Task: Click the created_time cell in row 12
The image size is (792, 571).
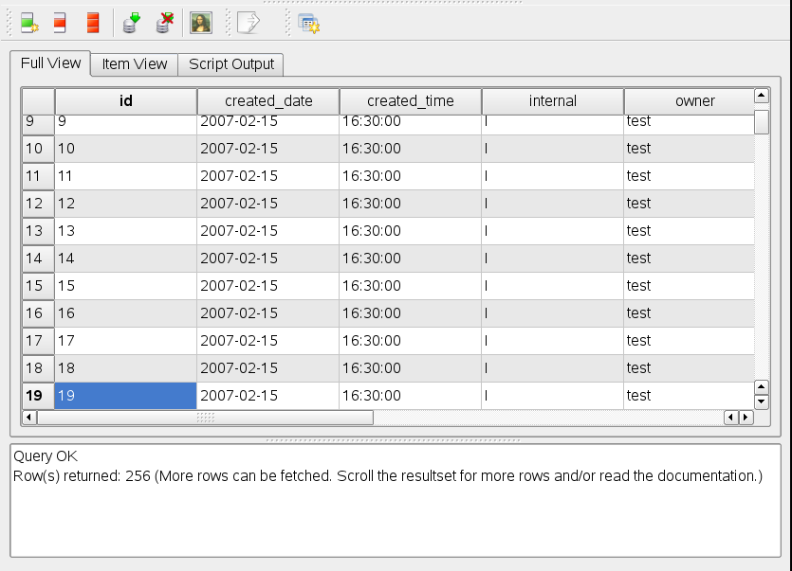Action: [410, 203]
